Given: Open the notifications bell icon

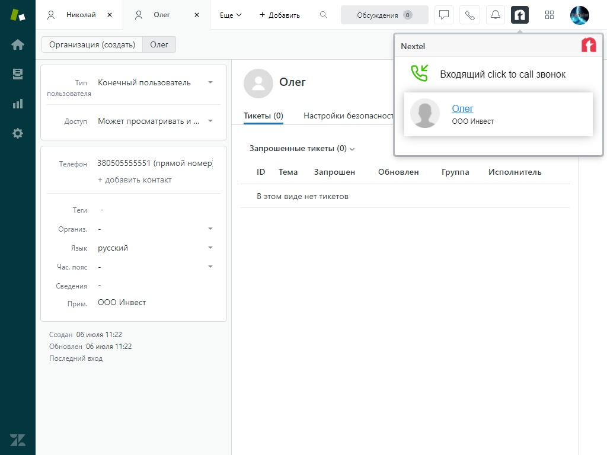Looking at the screenshot, I should coord(495,15).
